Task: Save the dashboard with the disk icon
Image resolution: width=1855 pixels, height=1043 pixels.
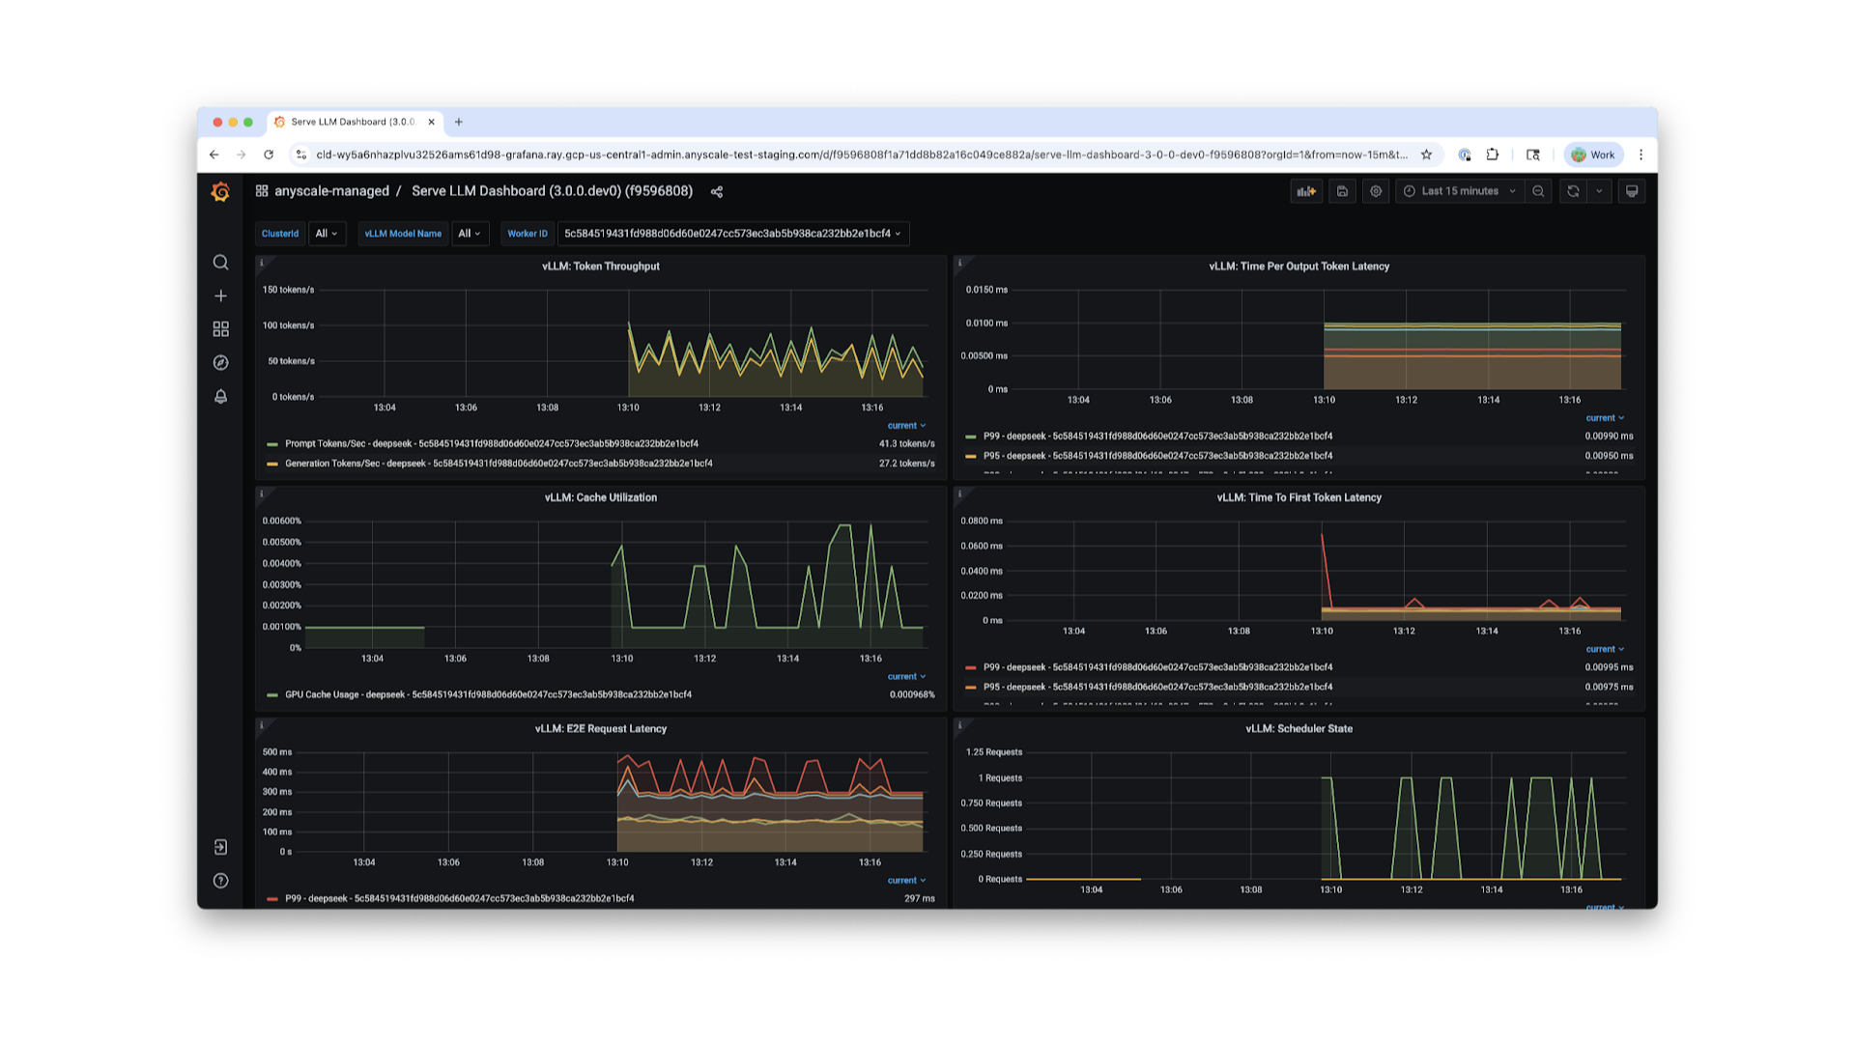Action: click(1342, 191)
